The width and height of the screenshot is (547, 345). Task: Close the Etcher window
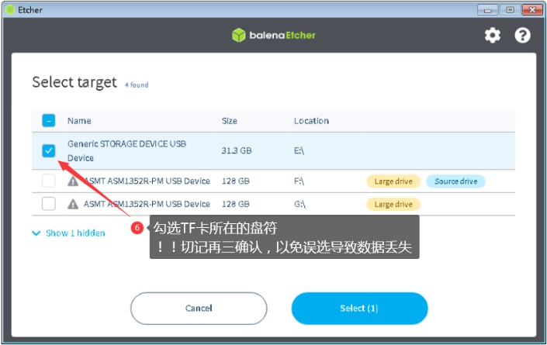[x=532, y=10]
